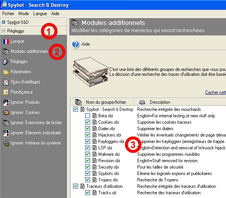Select the Security.sbi file name

[108, 167]
